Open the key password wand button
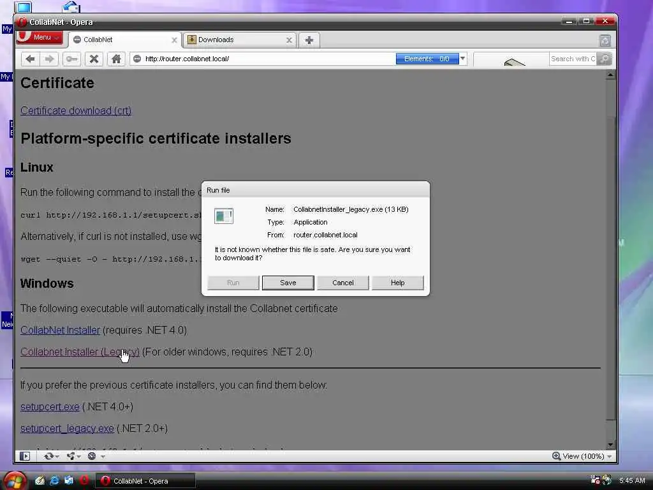Image resolution: width=653 pixels, height=490 pixels. 71,59
